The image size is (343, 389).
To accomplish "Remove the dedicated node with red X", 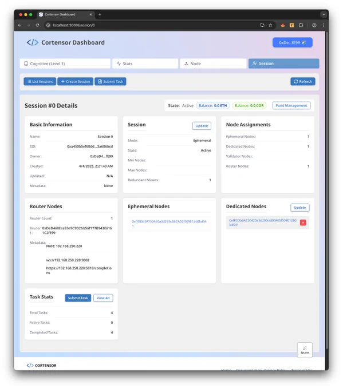I will [303, 223].
